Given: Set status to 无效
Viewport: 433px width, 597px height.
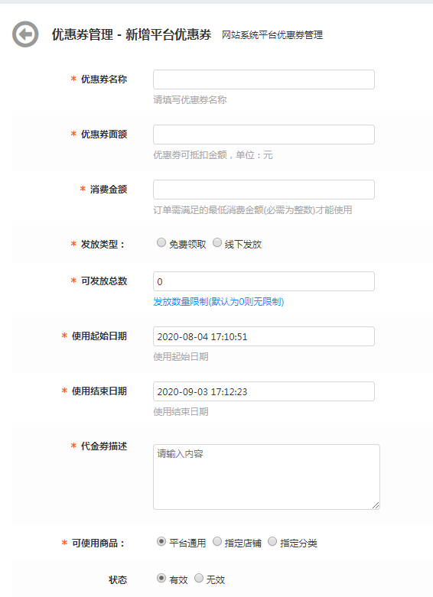Looking at the screenshot, I should [x=199, y=579].
